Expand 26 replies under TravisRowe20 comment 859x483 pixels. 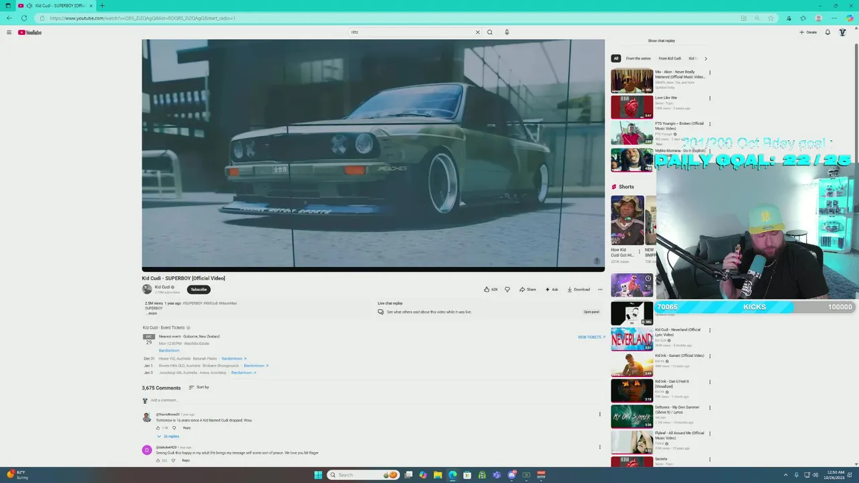click(168, 436)
